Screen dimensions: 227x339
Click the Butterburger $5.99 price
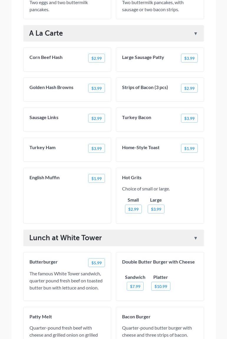(x=96, y=263)
